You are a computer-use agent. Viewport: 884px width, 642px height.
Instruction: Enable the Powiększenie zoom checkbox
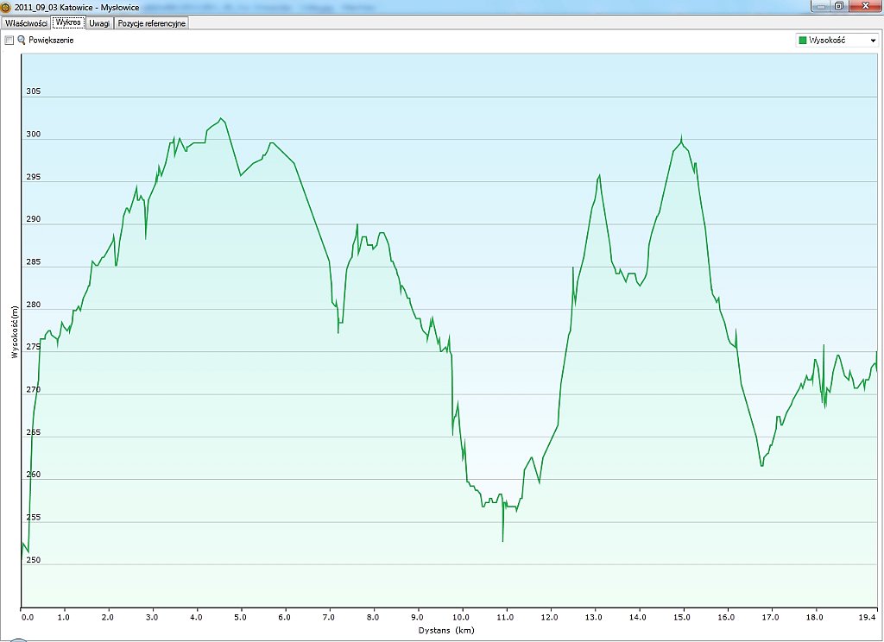coord(9,41)
